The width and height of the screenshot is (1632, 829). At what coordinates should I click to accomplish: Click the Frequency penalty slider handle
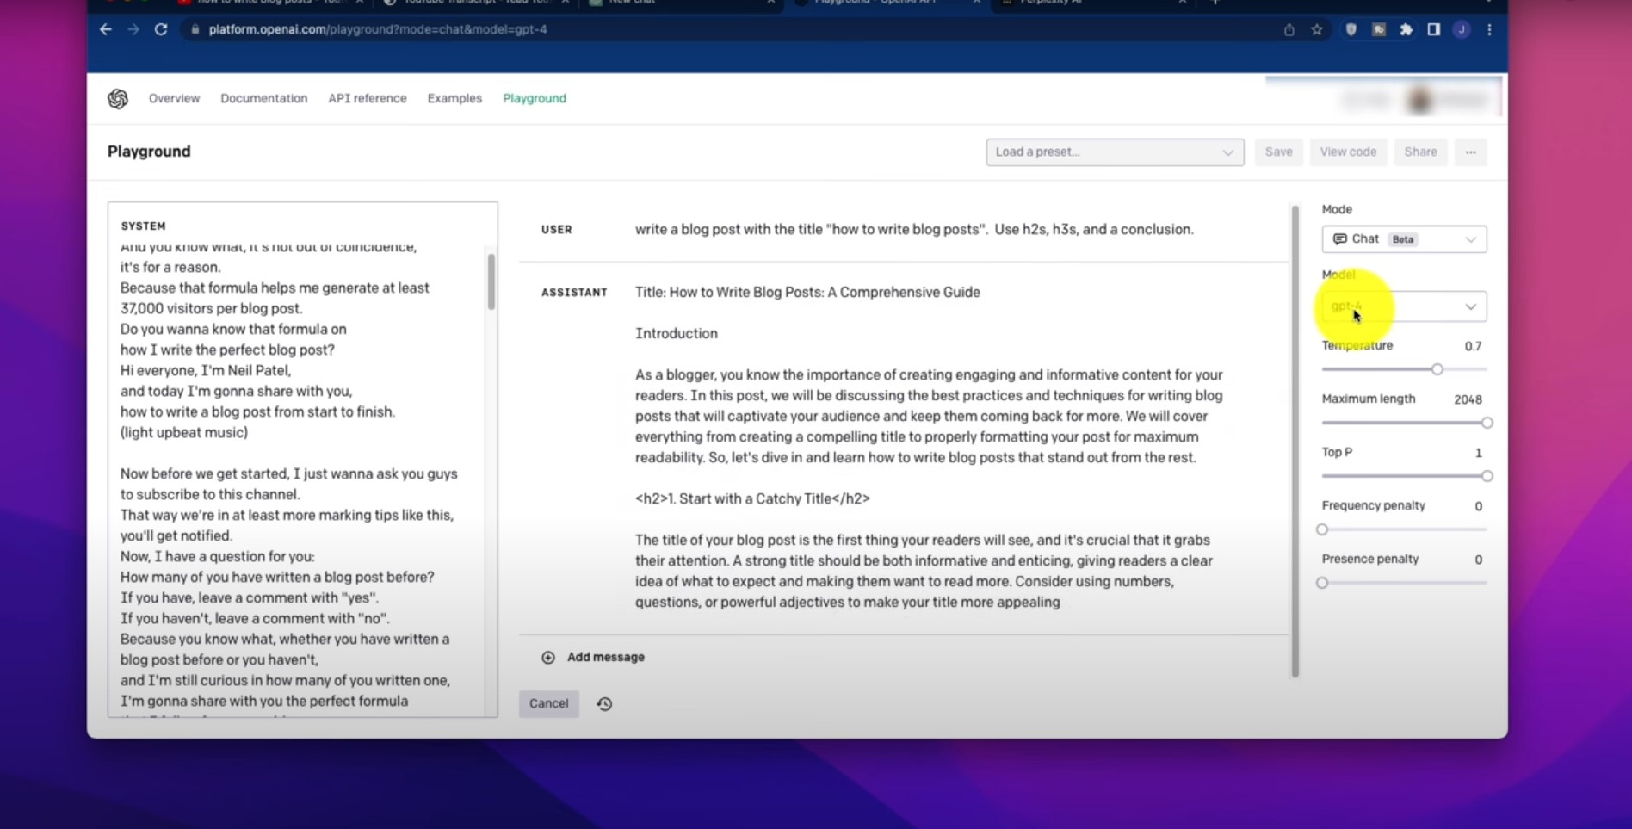1322,529
